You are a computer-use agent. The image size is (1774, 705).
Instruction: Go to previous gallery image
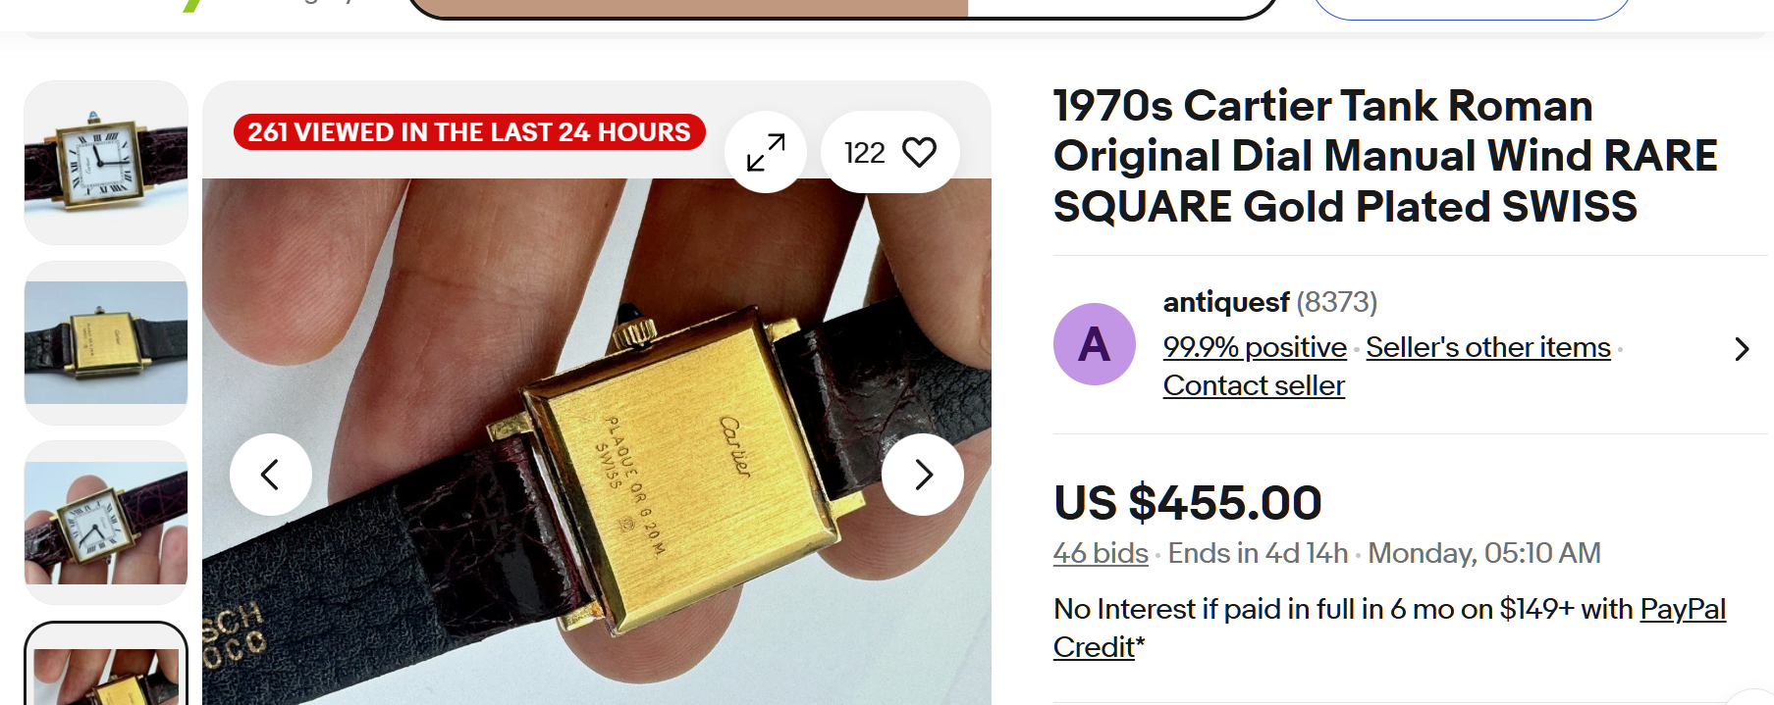tap(271, 475)
